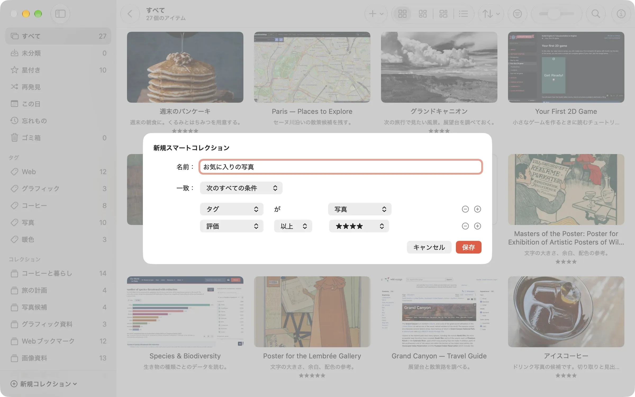Image resolution: width=635 pixels, height=397 pixels.
Task: Click the 保存 button
Action: 468,247
